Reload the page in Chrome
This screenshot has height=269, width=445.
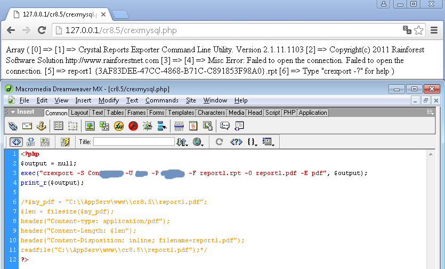click(42, 30)
